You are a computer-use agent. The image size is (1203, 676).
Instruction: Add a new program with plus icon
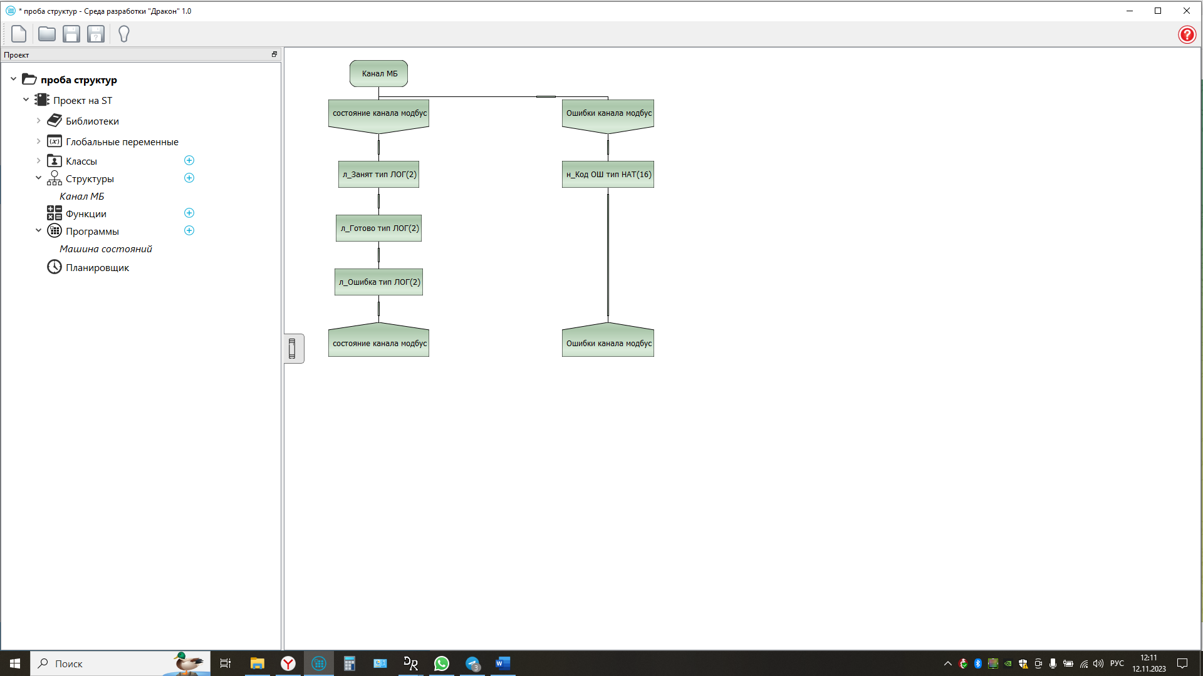(189, 231)
